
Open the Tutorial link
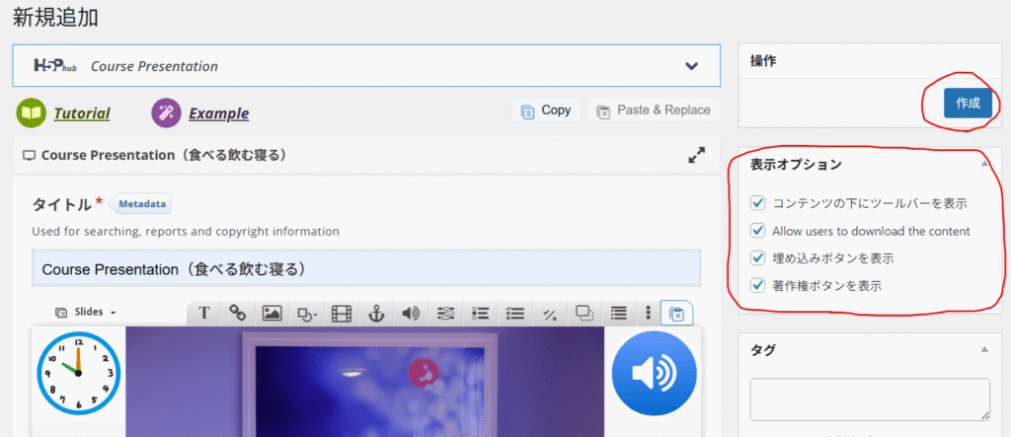pyautogui.click(x=81, y=113)
